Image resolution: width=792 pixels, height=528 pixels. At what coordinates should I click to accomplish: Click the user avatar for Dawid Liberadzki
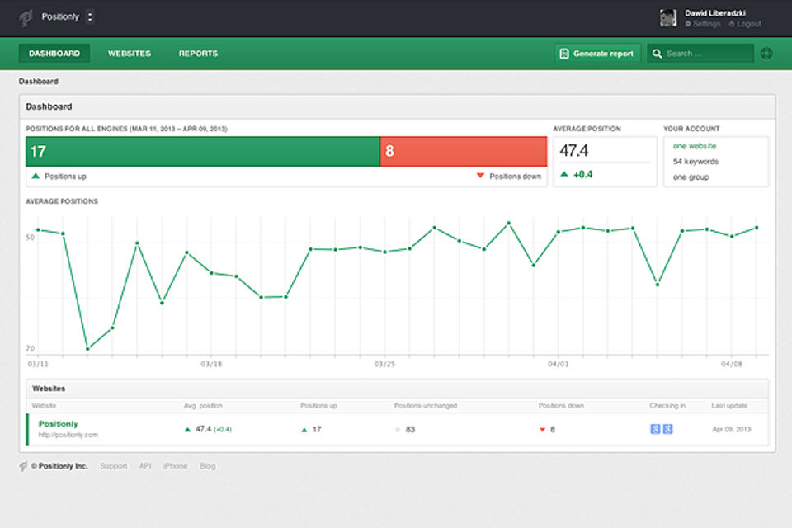669,17
